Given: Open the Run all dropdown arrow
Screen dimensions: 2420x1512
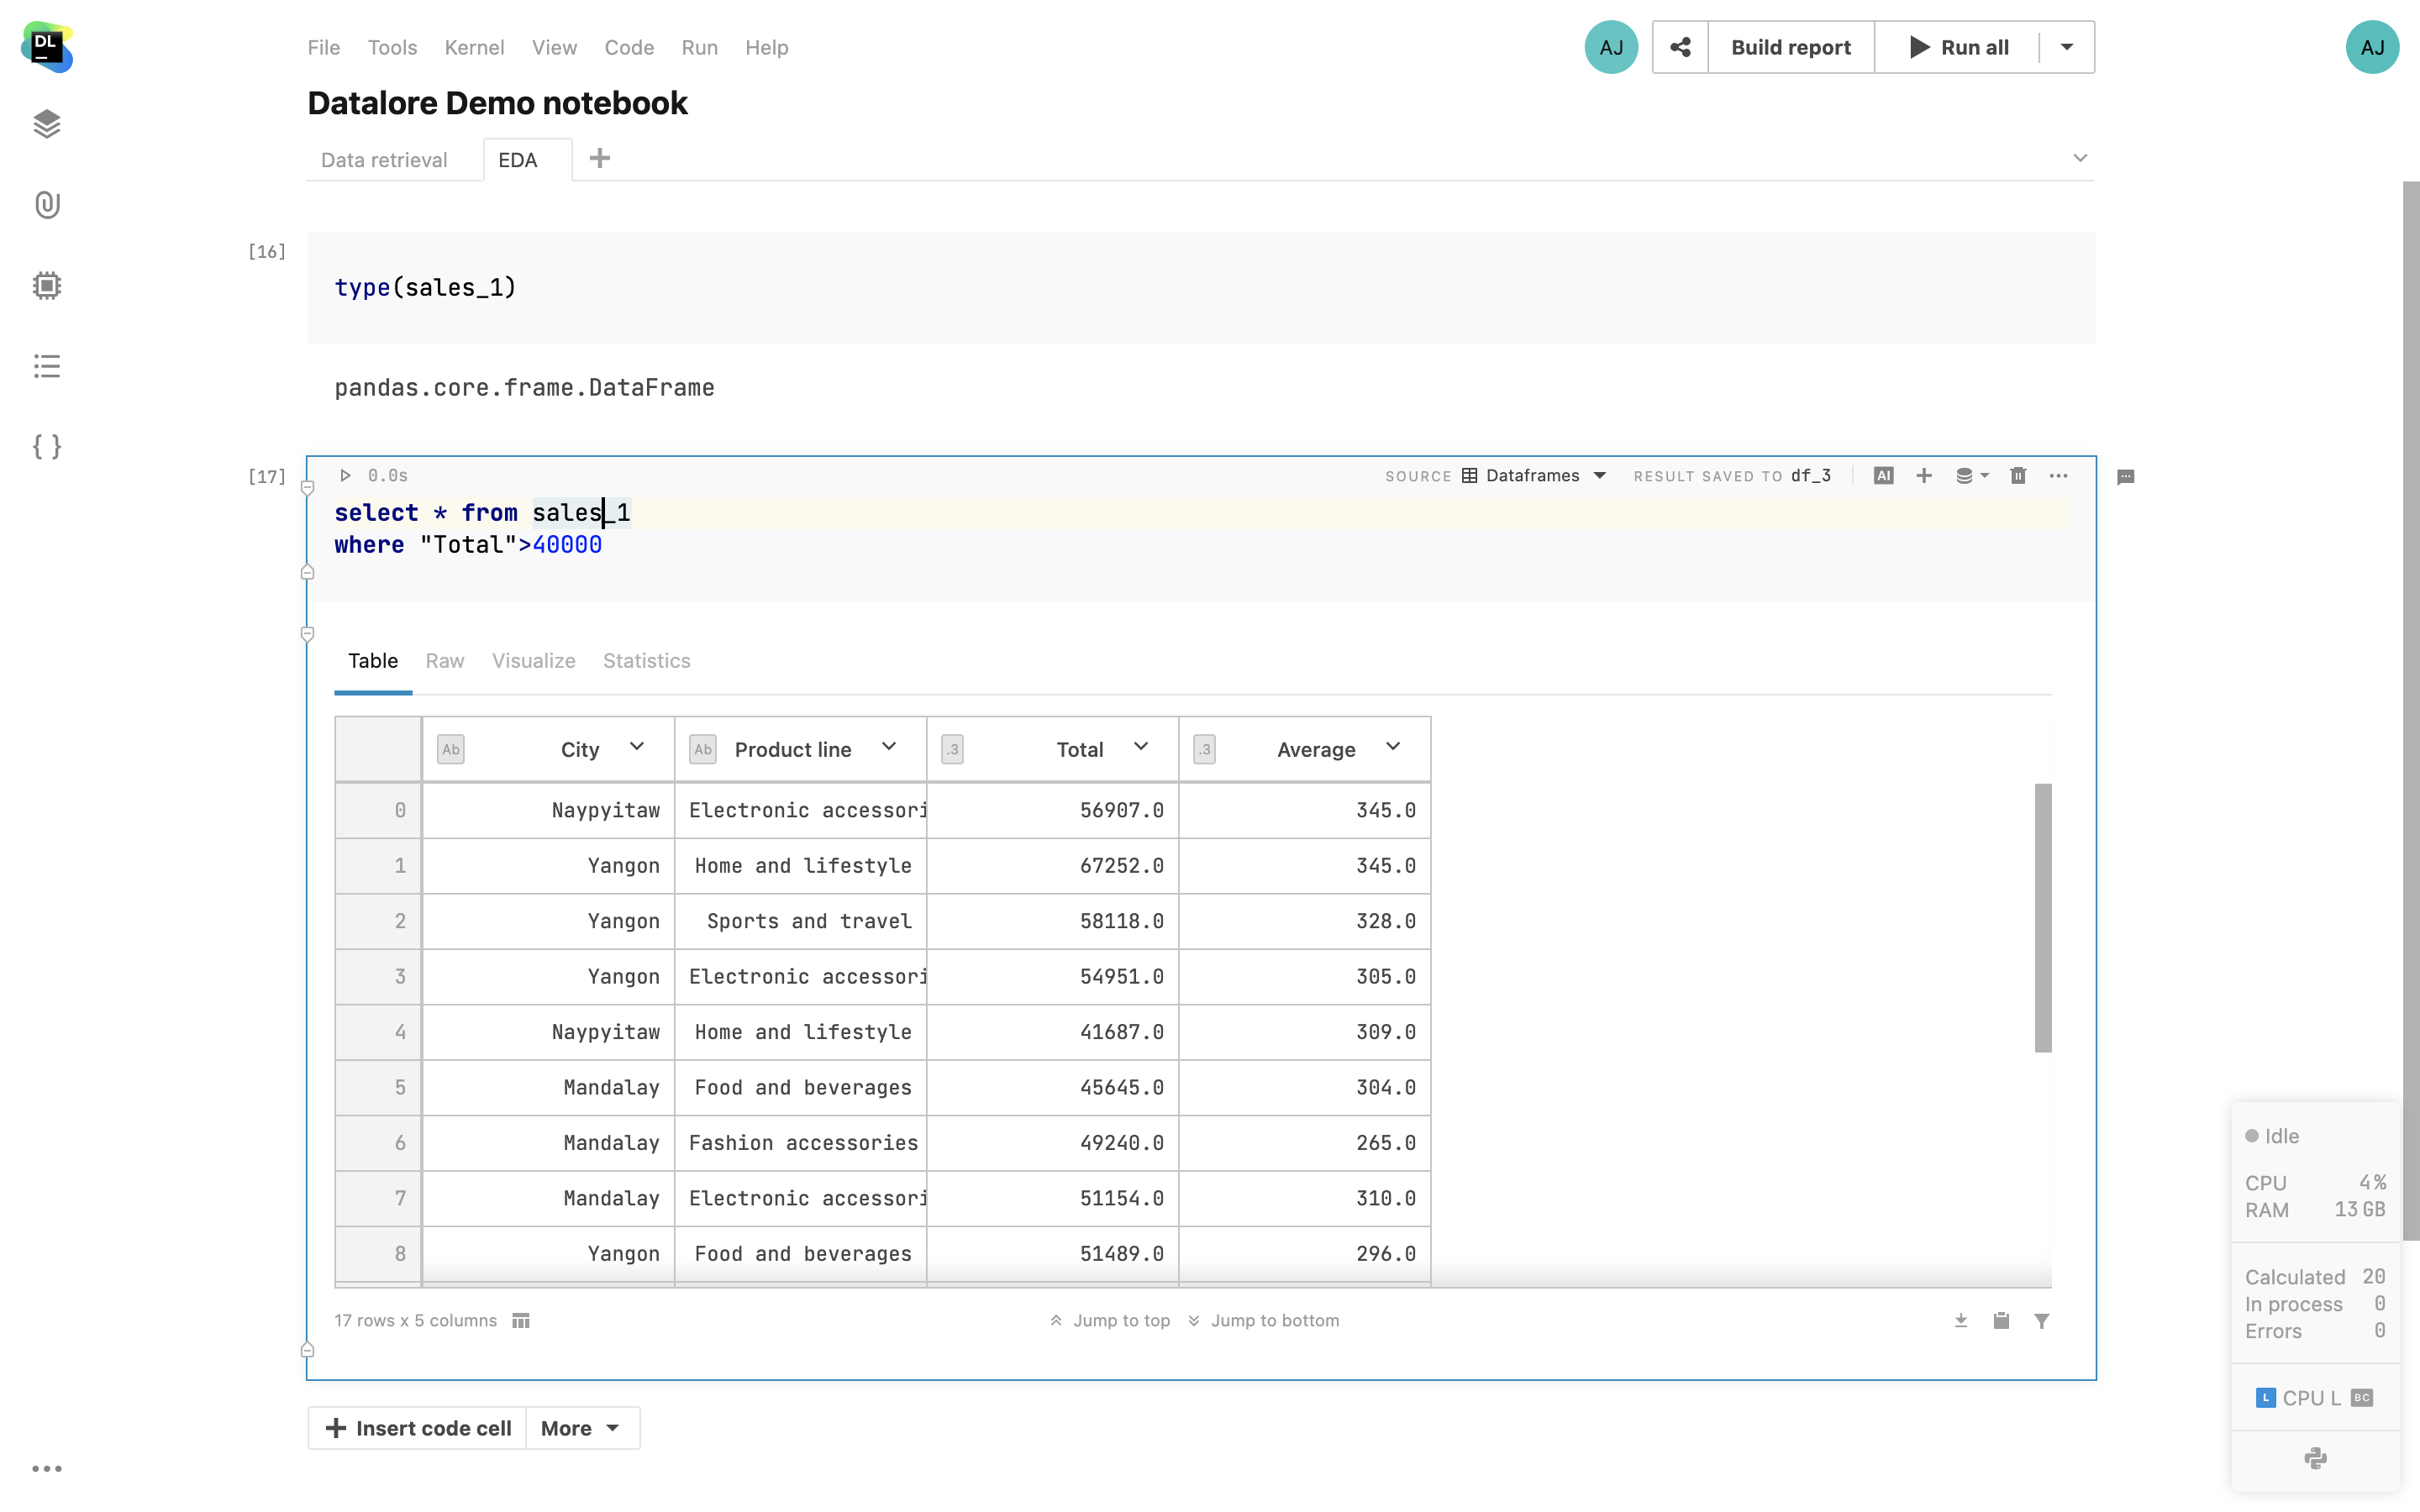Looking at the screenshot, I should 2067,47.
